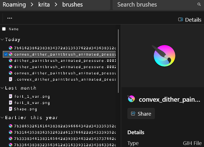Select hidden .convex_dither_paintbrush_animated file
This screenshot has height=147, width=204.
click(65, 79)
